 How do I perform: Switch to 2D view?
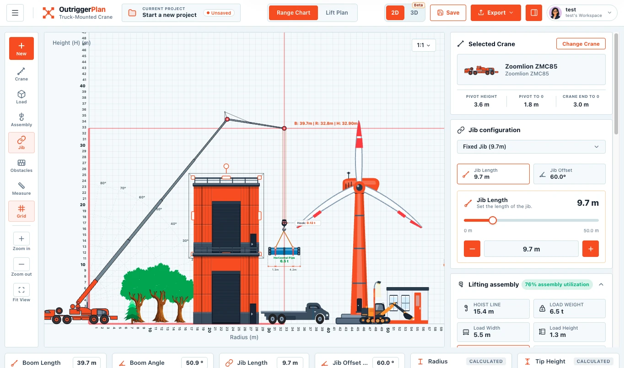pyautogui.click(x=395, y=13)
